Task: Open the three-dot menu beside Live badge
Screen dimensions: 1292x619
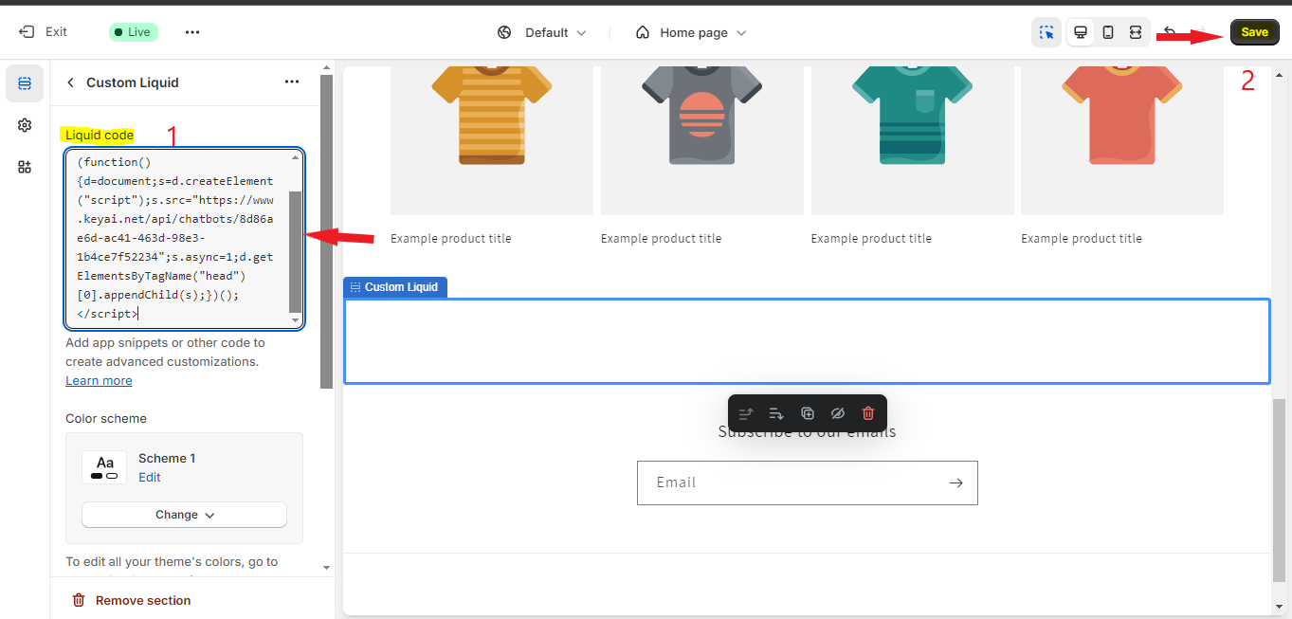Action: pyautogui.click(x=192, y=32)
